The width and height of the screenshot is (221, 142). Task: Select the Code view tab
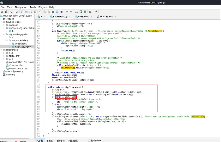(x=40, y=141)
